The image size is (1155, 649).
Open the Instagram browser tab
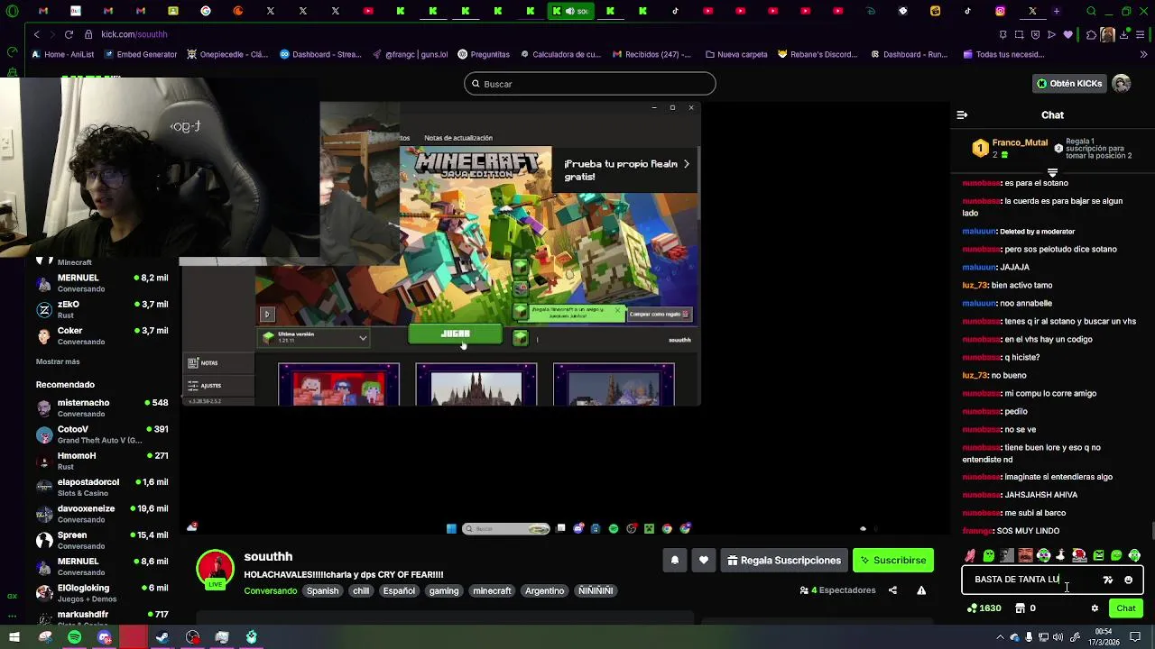[1000, 11]
